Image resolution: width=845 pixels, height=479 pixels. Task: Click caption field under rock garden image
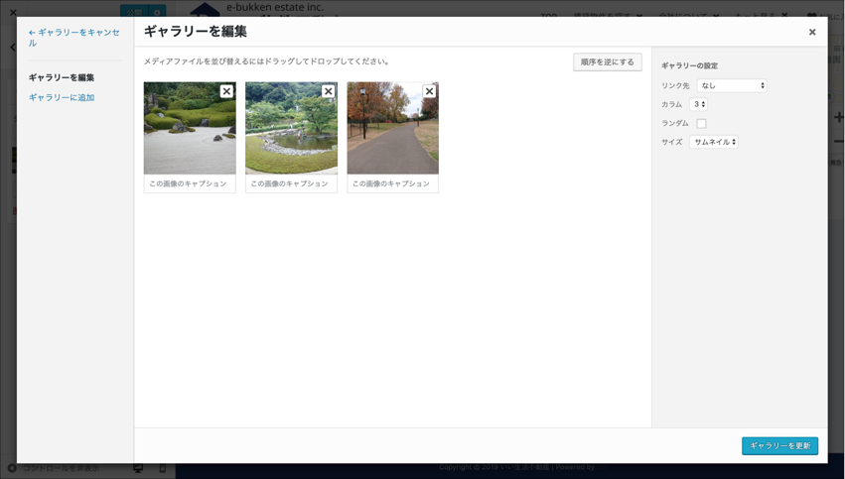[x=190, y=183]
